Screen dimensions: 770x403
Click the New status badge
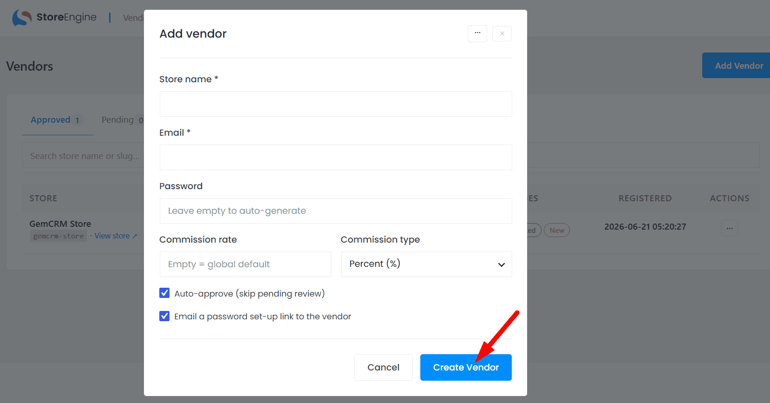coord(557,230)
